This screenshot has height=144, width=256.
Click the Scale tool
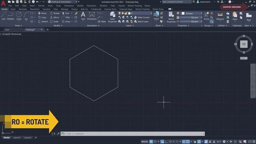54,21
